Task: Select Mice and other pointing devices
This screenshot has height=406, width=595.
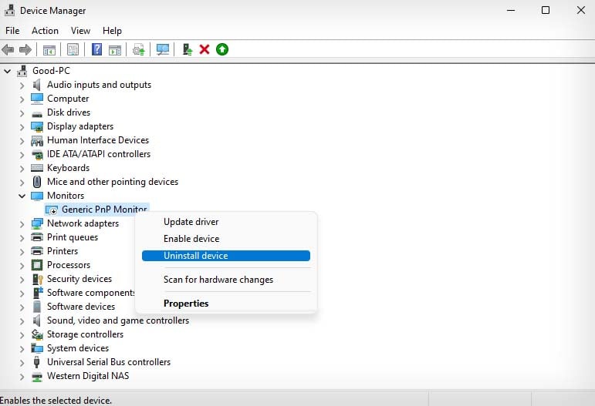Action: [113, 182]
